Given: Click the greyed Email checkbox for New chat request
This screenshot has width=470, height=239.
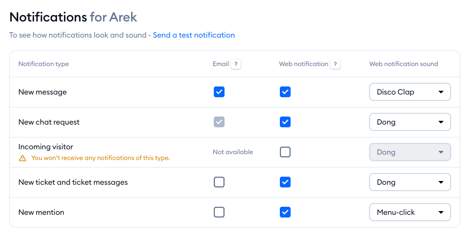Looking at the screenshot, I should [219, 122].
